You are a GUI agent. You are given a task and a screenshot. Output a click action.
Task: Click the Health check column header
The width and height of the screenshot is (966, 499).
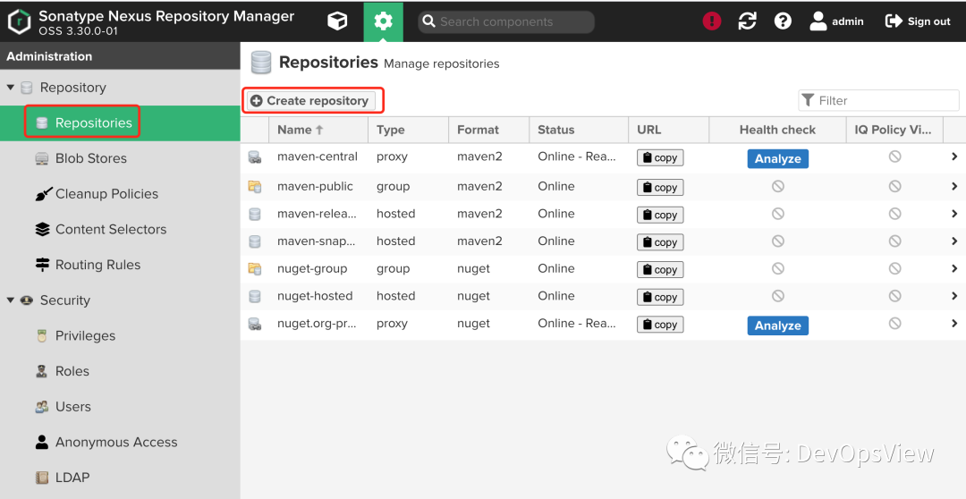click(x=777, y=130)
